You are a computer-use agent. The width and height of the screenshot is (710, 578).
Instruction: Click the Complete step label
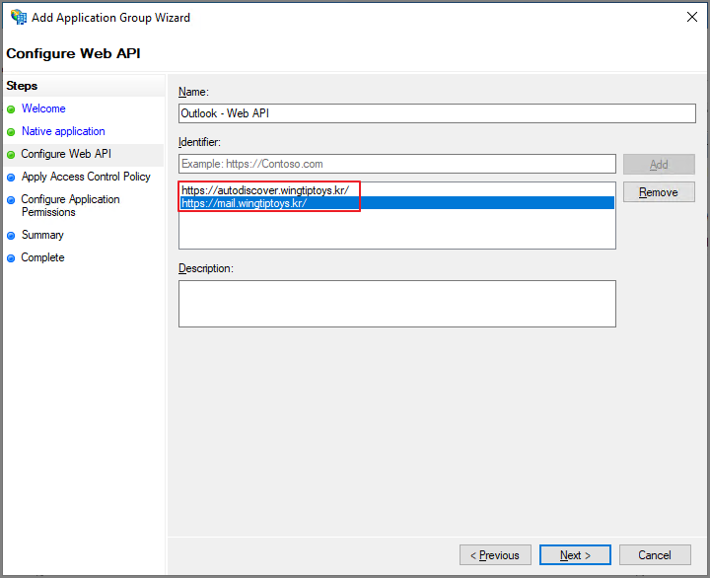(43, 257)
